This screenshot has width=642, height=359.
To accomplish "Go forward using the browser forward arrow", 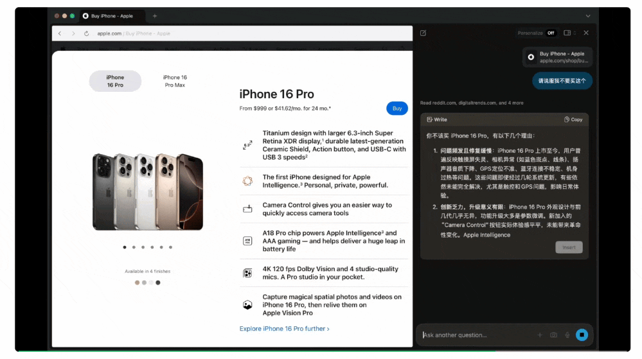I will (x=73, y=33).
